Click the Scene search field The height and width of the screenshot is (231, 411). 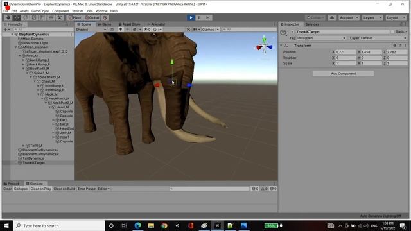tap(249, 30)
